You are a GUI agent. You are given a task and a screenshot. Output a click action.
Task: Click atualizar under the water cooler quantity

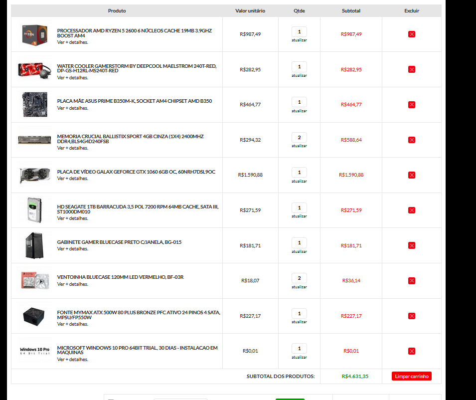pos(299,75)
